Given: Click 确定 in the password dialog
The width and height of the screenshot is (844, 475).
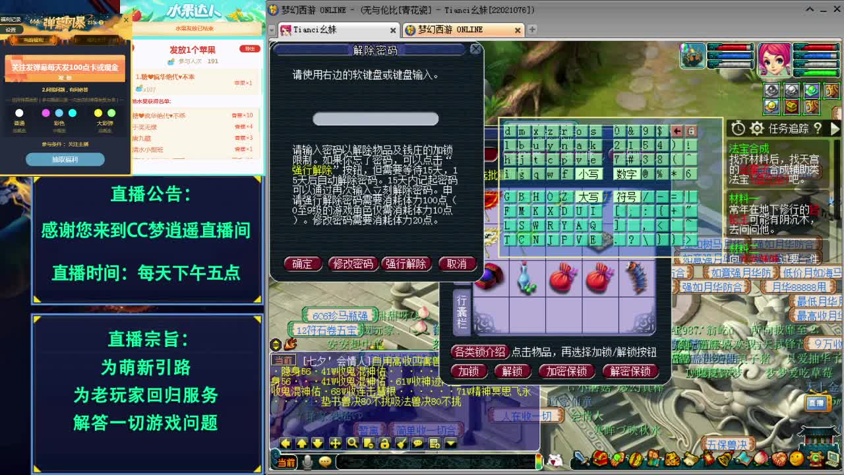Looking at the screenshot, I should tap(302, 264).
